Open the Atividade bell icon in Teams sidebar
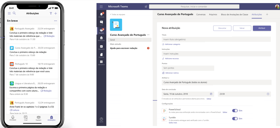The image size is (280, 128). pyautogui.click(x=101, y=15)
